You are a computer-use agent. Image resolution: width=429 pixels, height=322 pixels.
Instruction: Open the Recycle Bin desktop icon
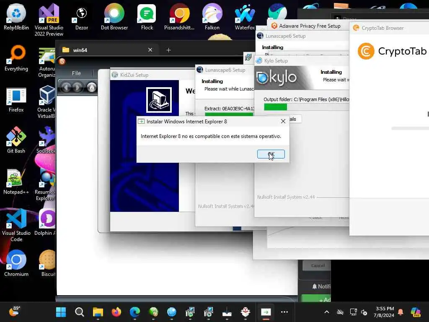[x=16, y=17]
